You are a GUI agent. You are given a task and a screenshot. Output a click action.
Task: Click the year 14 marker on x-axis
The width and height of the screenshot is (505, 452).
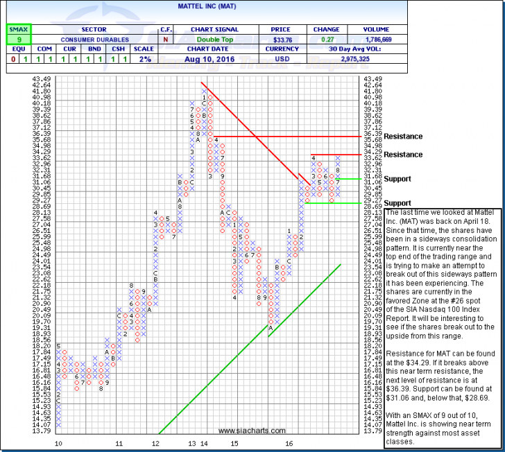coord(203,442)
